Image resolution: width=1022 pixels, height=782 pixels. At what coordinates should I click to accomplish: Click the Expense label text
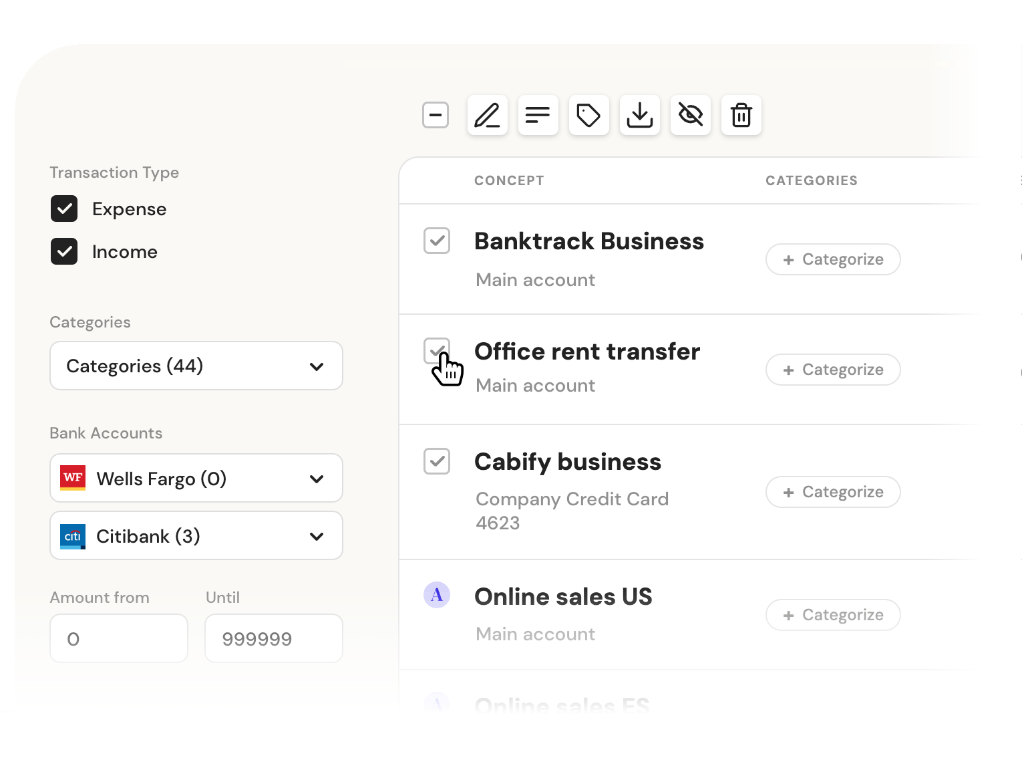coord(130,209)
